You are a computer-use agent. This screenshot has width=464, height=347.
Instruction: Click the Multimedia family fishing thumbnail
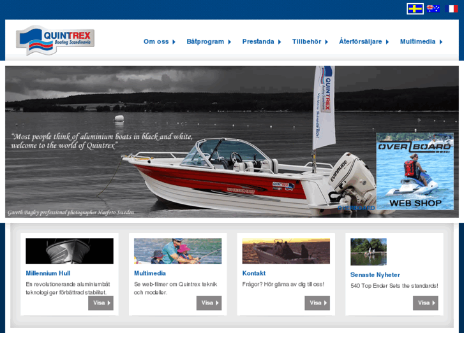click(177, 251)
